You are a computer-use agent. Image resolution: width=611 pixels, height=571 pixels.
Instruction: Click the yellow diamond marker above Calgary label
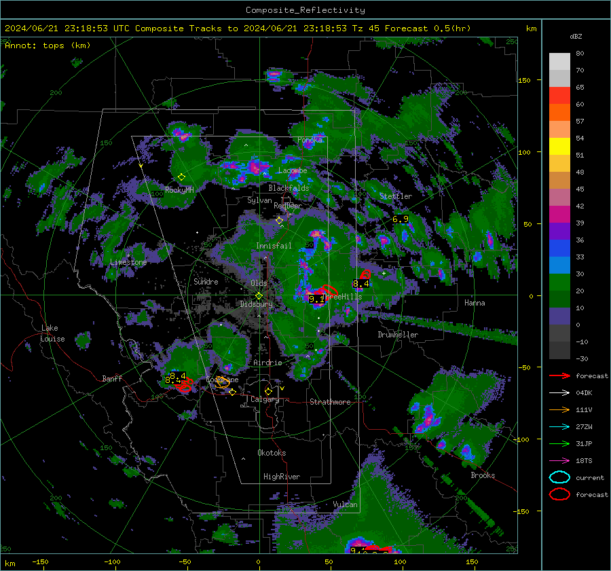(x=268, y=391)
